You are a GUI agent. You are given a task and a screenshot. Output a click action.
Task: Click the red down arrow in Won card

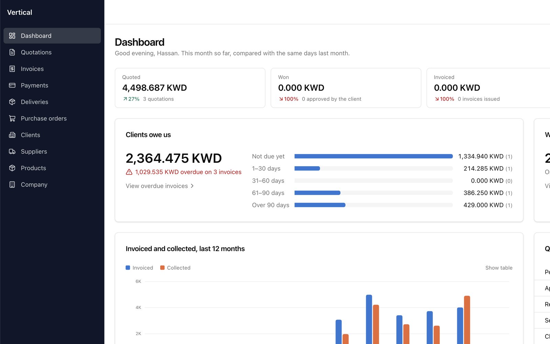281,99
